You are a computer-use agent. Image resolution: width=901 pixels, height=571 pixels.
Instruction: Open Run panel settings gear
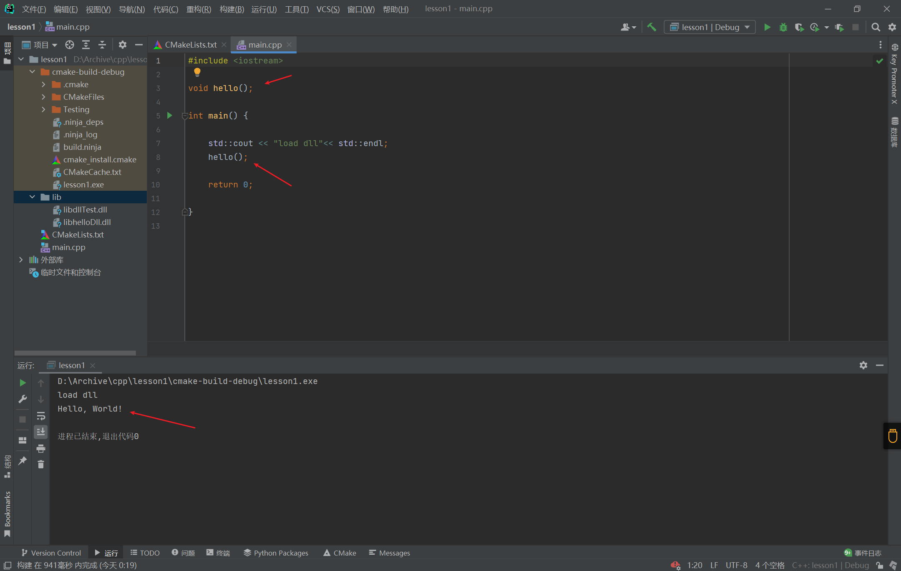click(x=863, y=365)
